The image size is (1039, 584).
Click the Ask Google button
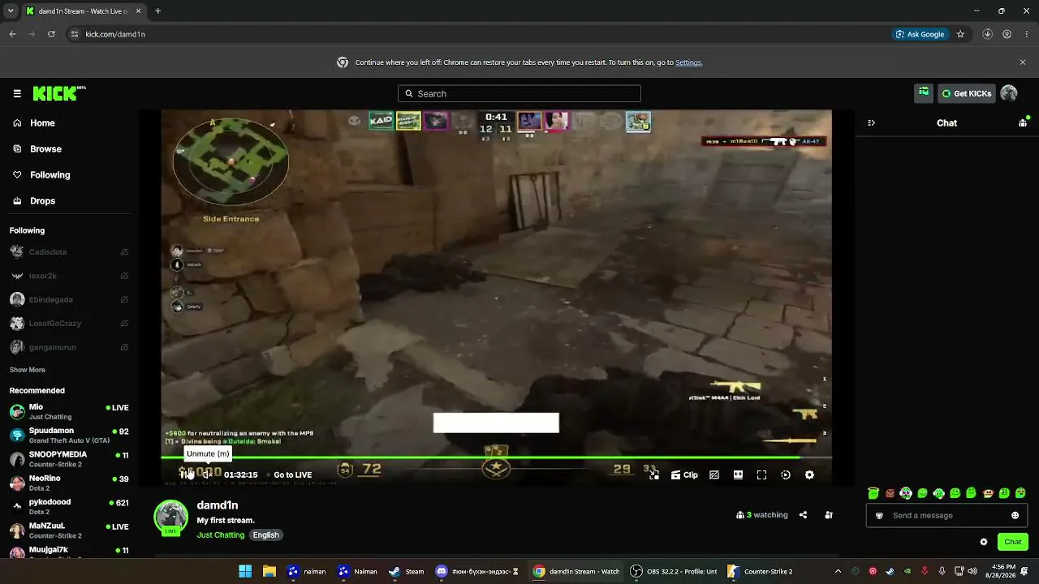920,34
